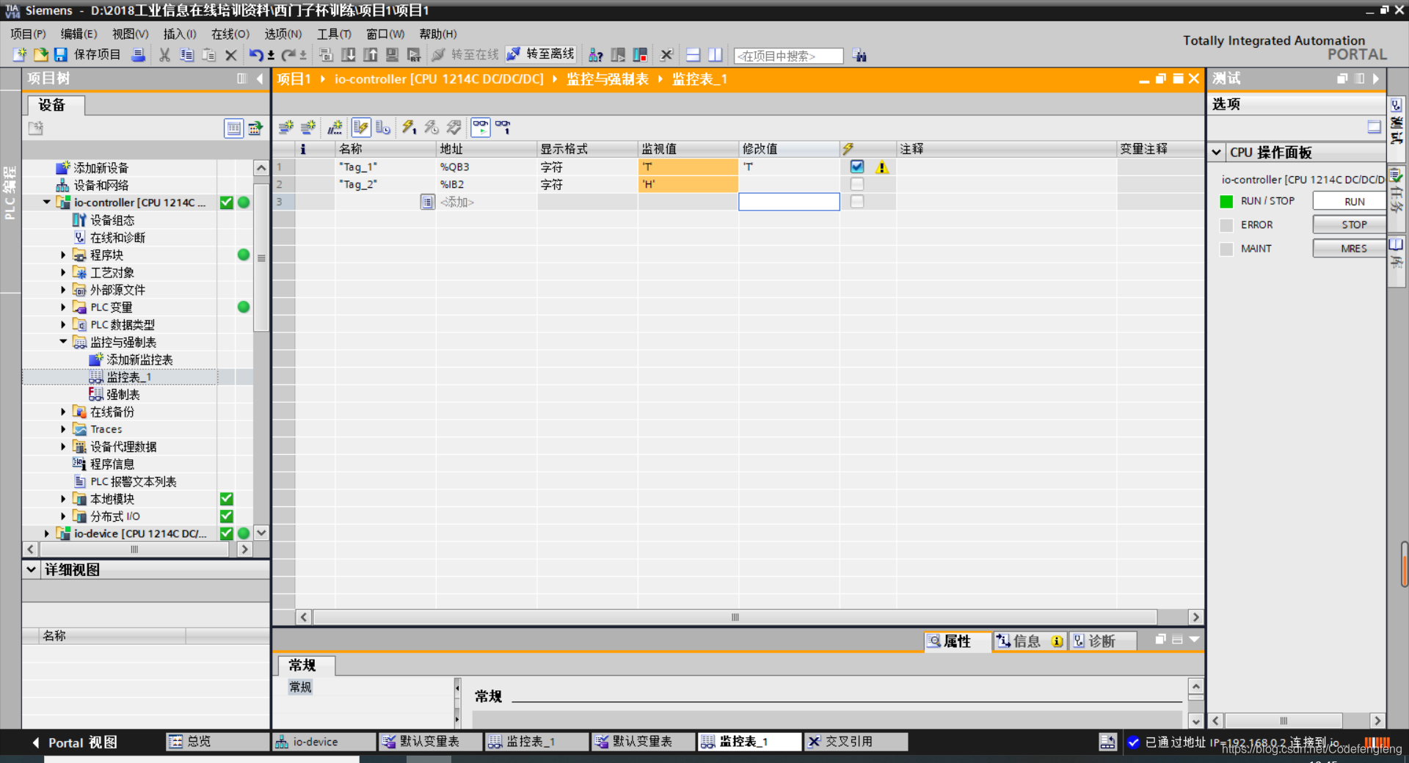The height and width of the screenshot is (763, 1409).
Task: Expand the io-device tree node
Action: (x=47, y=534)
